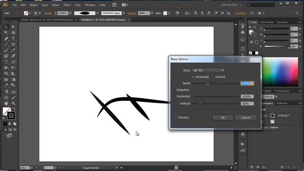
Task: Select the Symbol Sprayer tool
Action: coord(6,92)
